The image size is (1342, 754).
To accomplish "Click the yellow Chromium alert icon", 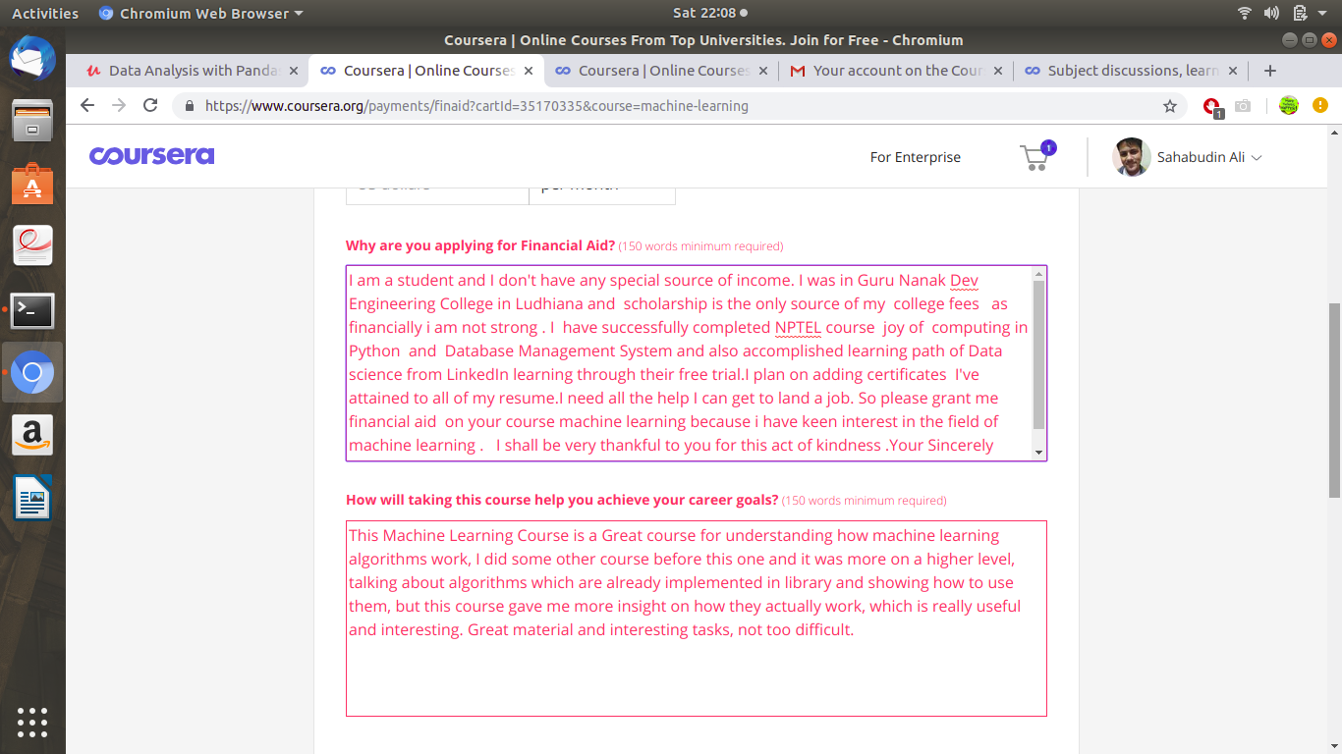I will (1319, 105).
